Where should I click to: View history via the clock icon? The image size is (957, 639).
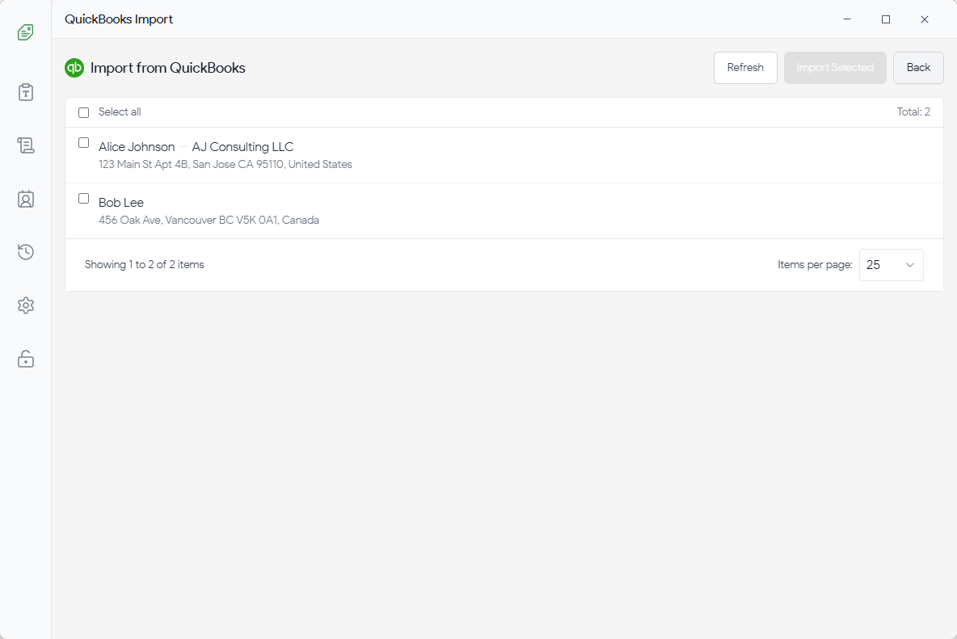[x=25, y=252]
